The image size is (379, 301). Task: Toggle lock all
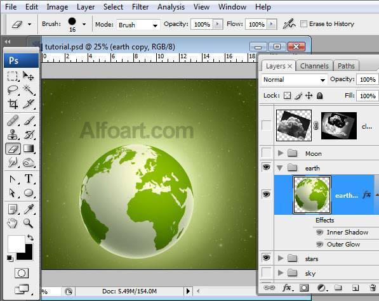click(319, 96)
